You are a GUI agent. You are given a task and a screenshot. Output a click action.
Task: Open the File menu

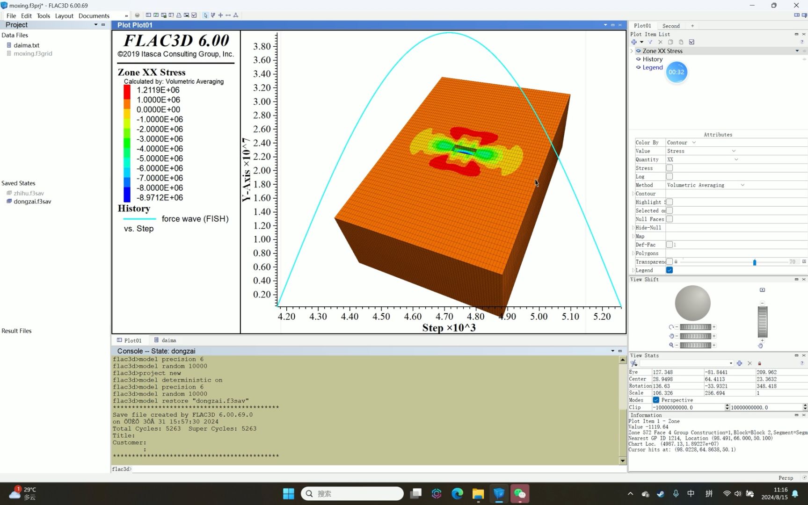[x=11, y=15]
